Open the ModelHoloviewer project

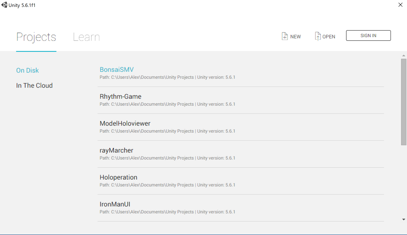(x=125, y=123)
